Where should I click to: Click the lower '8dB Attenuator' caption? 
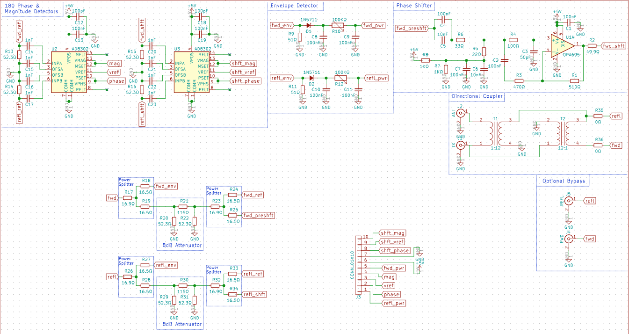(182, 324)
